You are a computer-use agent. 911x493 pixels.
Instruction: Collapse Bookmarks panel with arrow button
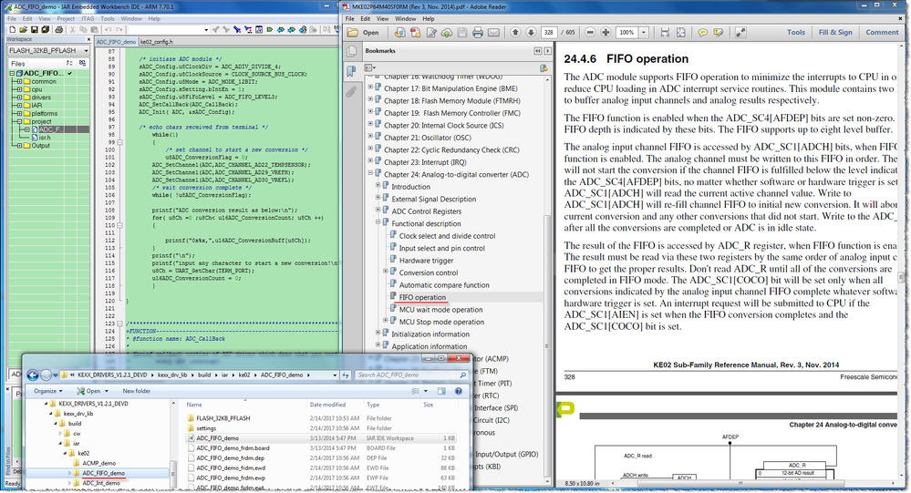537,51
